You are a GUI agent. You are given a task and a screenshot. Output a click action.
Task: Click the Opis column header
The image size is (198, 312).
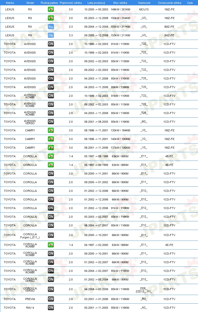coord(190,3)
